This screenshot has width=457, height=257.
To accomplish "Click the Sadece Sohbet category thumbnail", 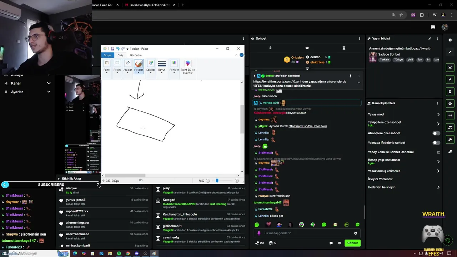I will [373, 57].
